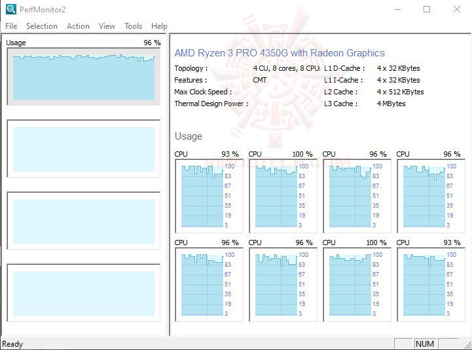Click the L2 Cache label

[x=341, y=92]
